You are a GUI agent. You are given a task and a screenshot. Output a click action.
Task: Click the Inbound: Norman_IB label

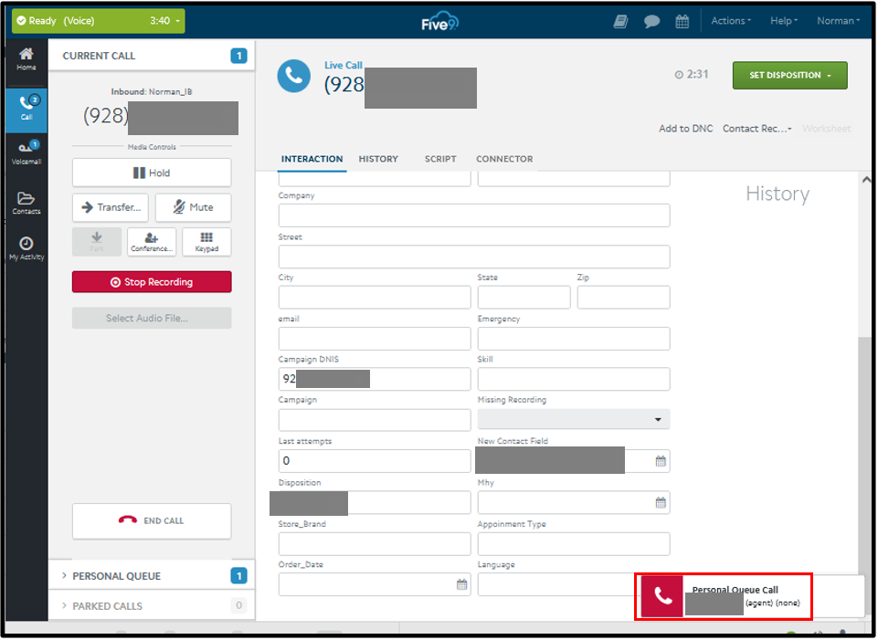coord(152,91)
